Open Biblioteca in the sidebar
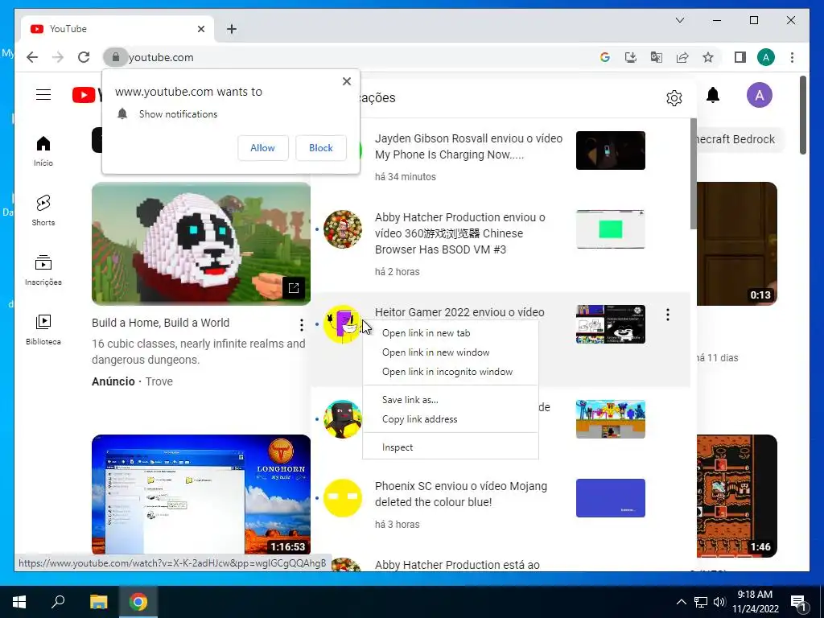Image resolution: width=824 pixels, height=618 pixels. click(43, 329)
